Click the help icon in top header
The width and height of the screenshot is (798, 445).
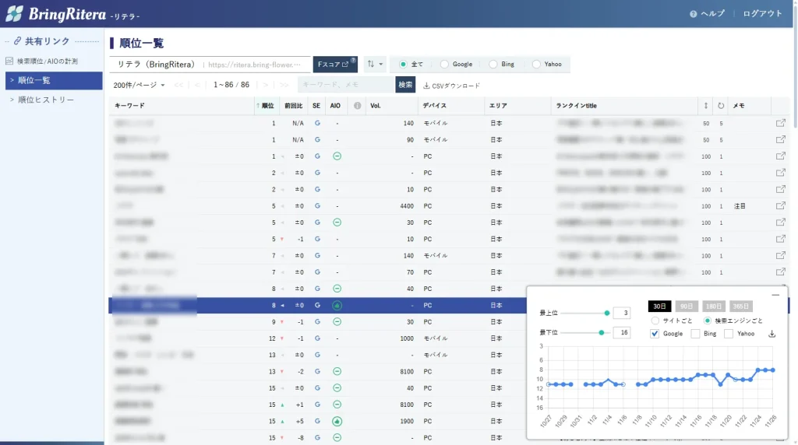pyautogui.click(x=694, y=14)
